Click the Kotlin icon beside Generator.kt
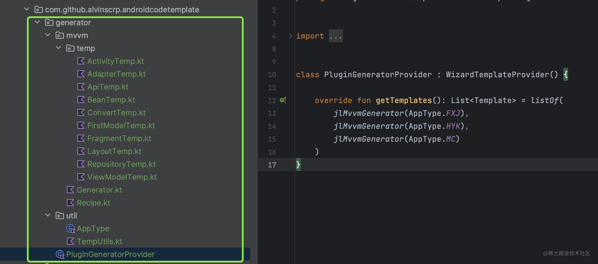Image resolution: width=598 pixels, height=264 pixels. tap(70, 190)
